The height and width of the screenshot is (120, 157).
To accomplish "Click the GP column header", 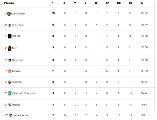I will pos(107,3).
